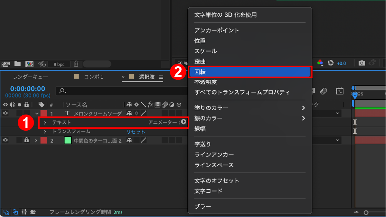
Task: Click the video eye column header
Action: [x=5, y=105]
